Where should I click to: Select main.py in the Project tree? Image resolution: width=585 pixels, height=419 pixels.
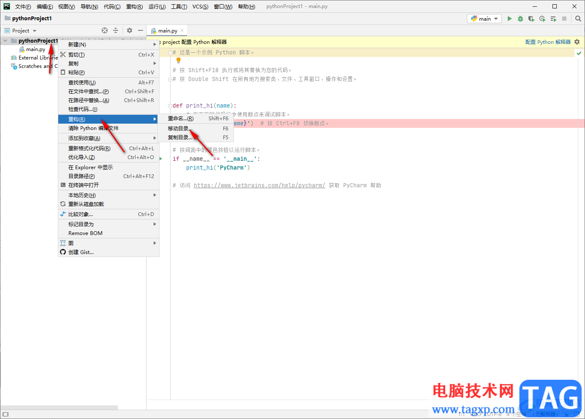point(35,49)
